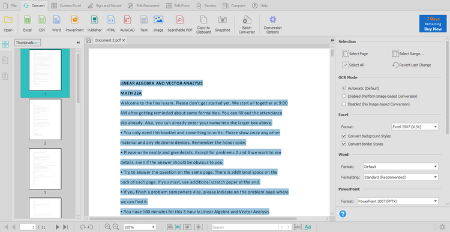
Task: Open the Excel 2007 (XLSX) format dropdown
Action: click(415, 126)
